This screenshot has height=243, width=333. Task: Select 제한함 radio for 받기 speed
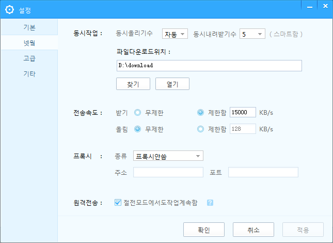pos(200,113)
